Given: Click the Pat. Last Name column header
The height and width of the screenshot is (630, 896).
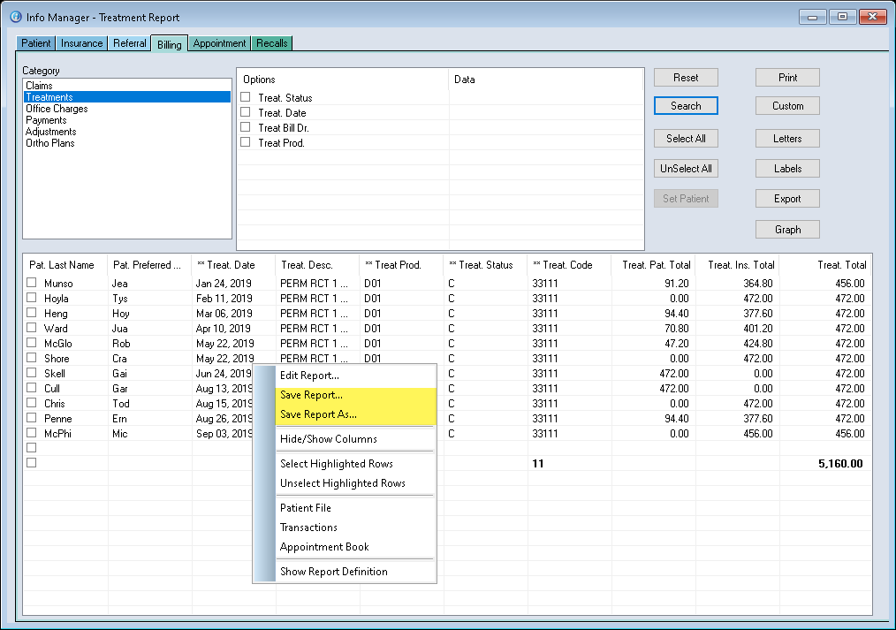Looking at the screenshot, I should tap(62, 265).
